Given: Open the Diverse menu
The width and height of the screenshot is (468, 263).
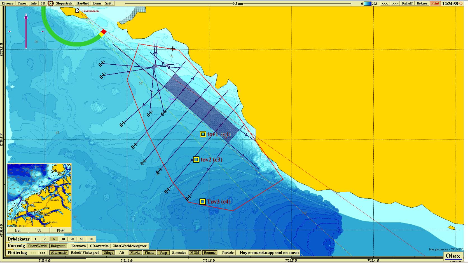Looking at the screenshot, I should tap(8, 3).
